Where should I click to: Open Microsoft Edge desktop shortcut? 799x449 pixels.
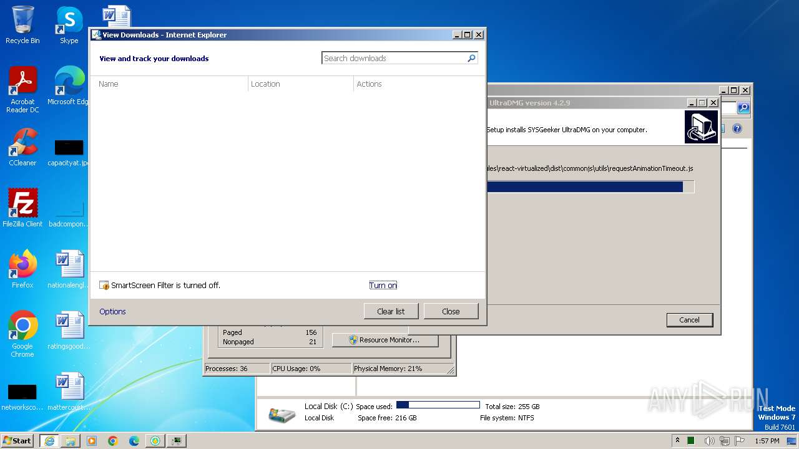pyautogui.click(x=69, y=86)
